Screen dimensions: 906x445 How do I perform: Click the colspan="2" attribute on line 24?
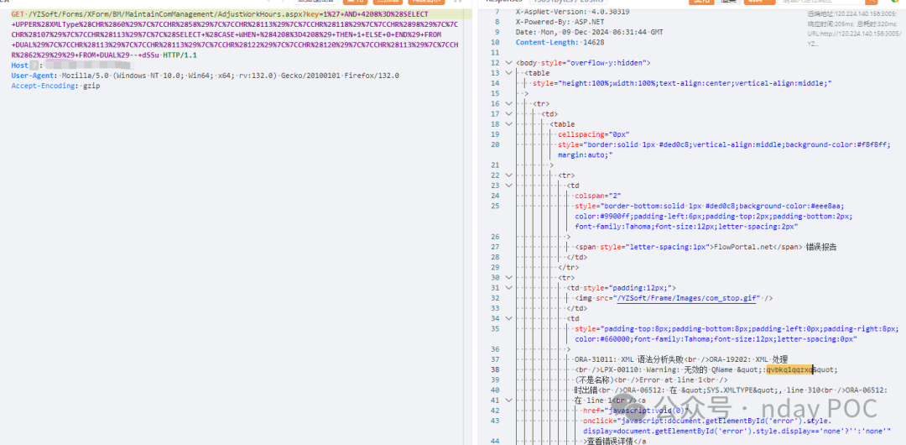tap(597, 196)
